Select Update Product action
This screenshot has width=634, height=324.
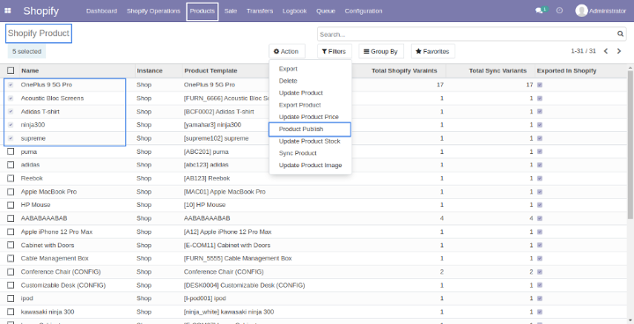click(x=310, y=93)
